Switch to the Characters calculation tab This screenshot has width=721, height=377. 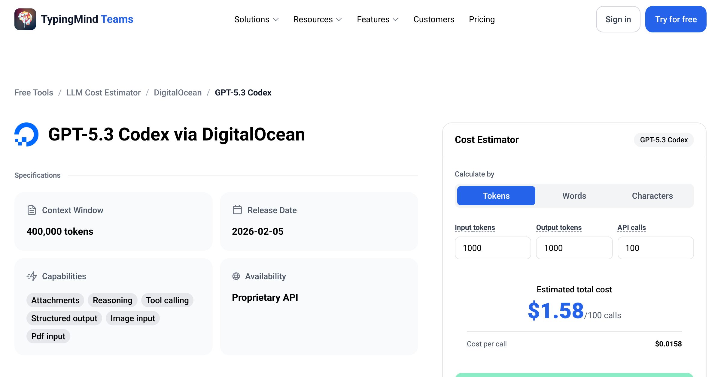tap(653, 196)
